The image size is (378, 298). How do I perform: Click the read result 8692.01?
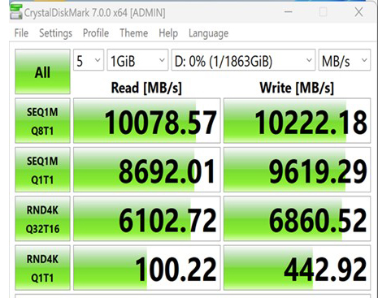tap(147, 170)
